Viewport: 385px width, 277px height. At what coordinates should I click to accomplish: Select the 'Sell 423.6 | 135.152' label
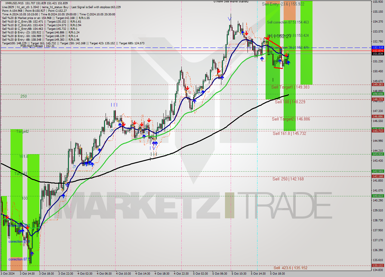click(290, 268)
